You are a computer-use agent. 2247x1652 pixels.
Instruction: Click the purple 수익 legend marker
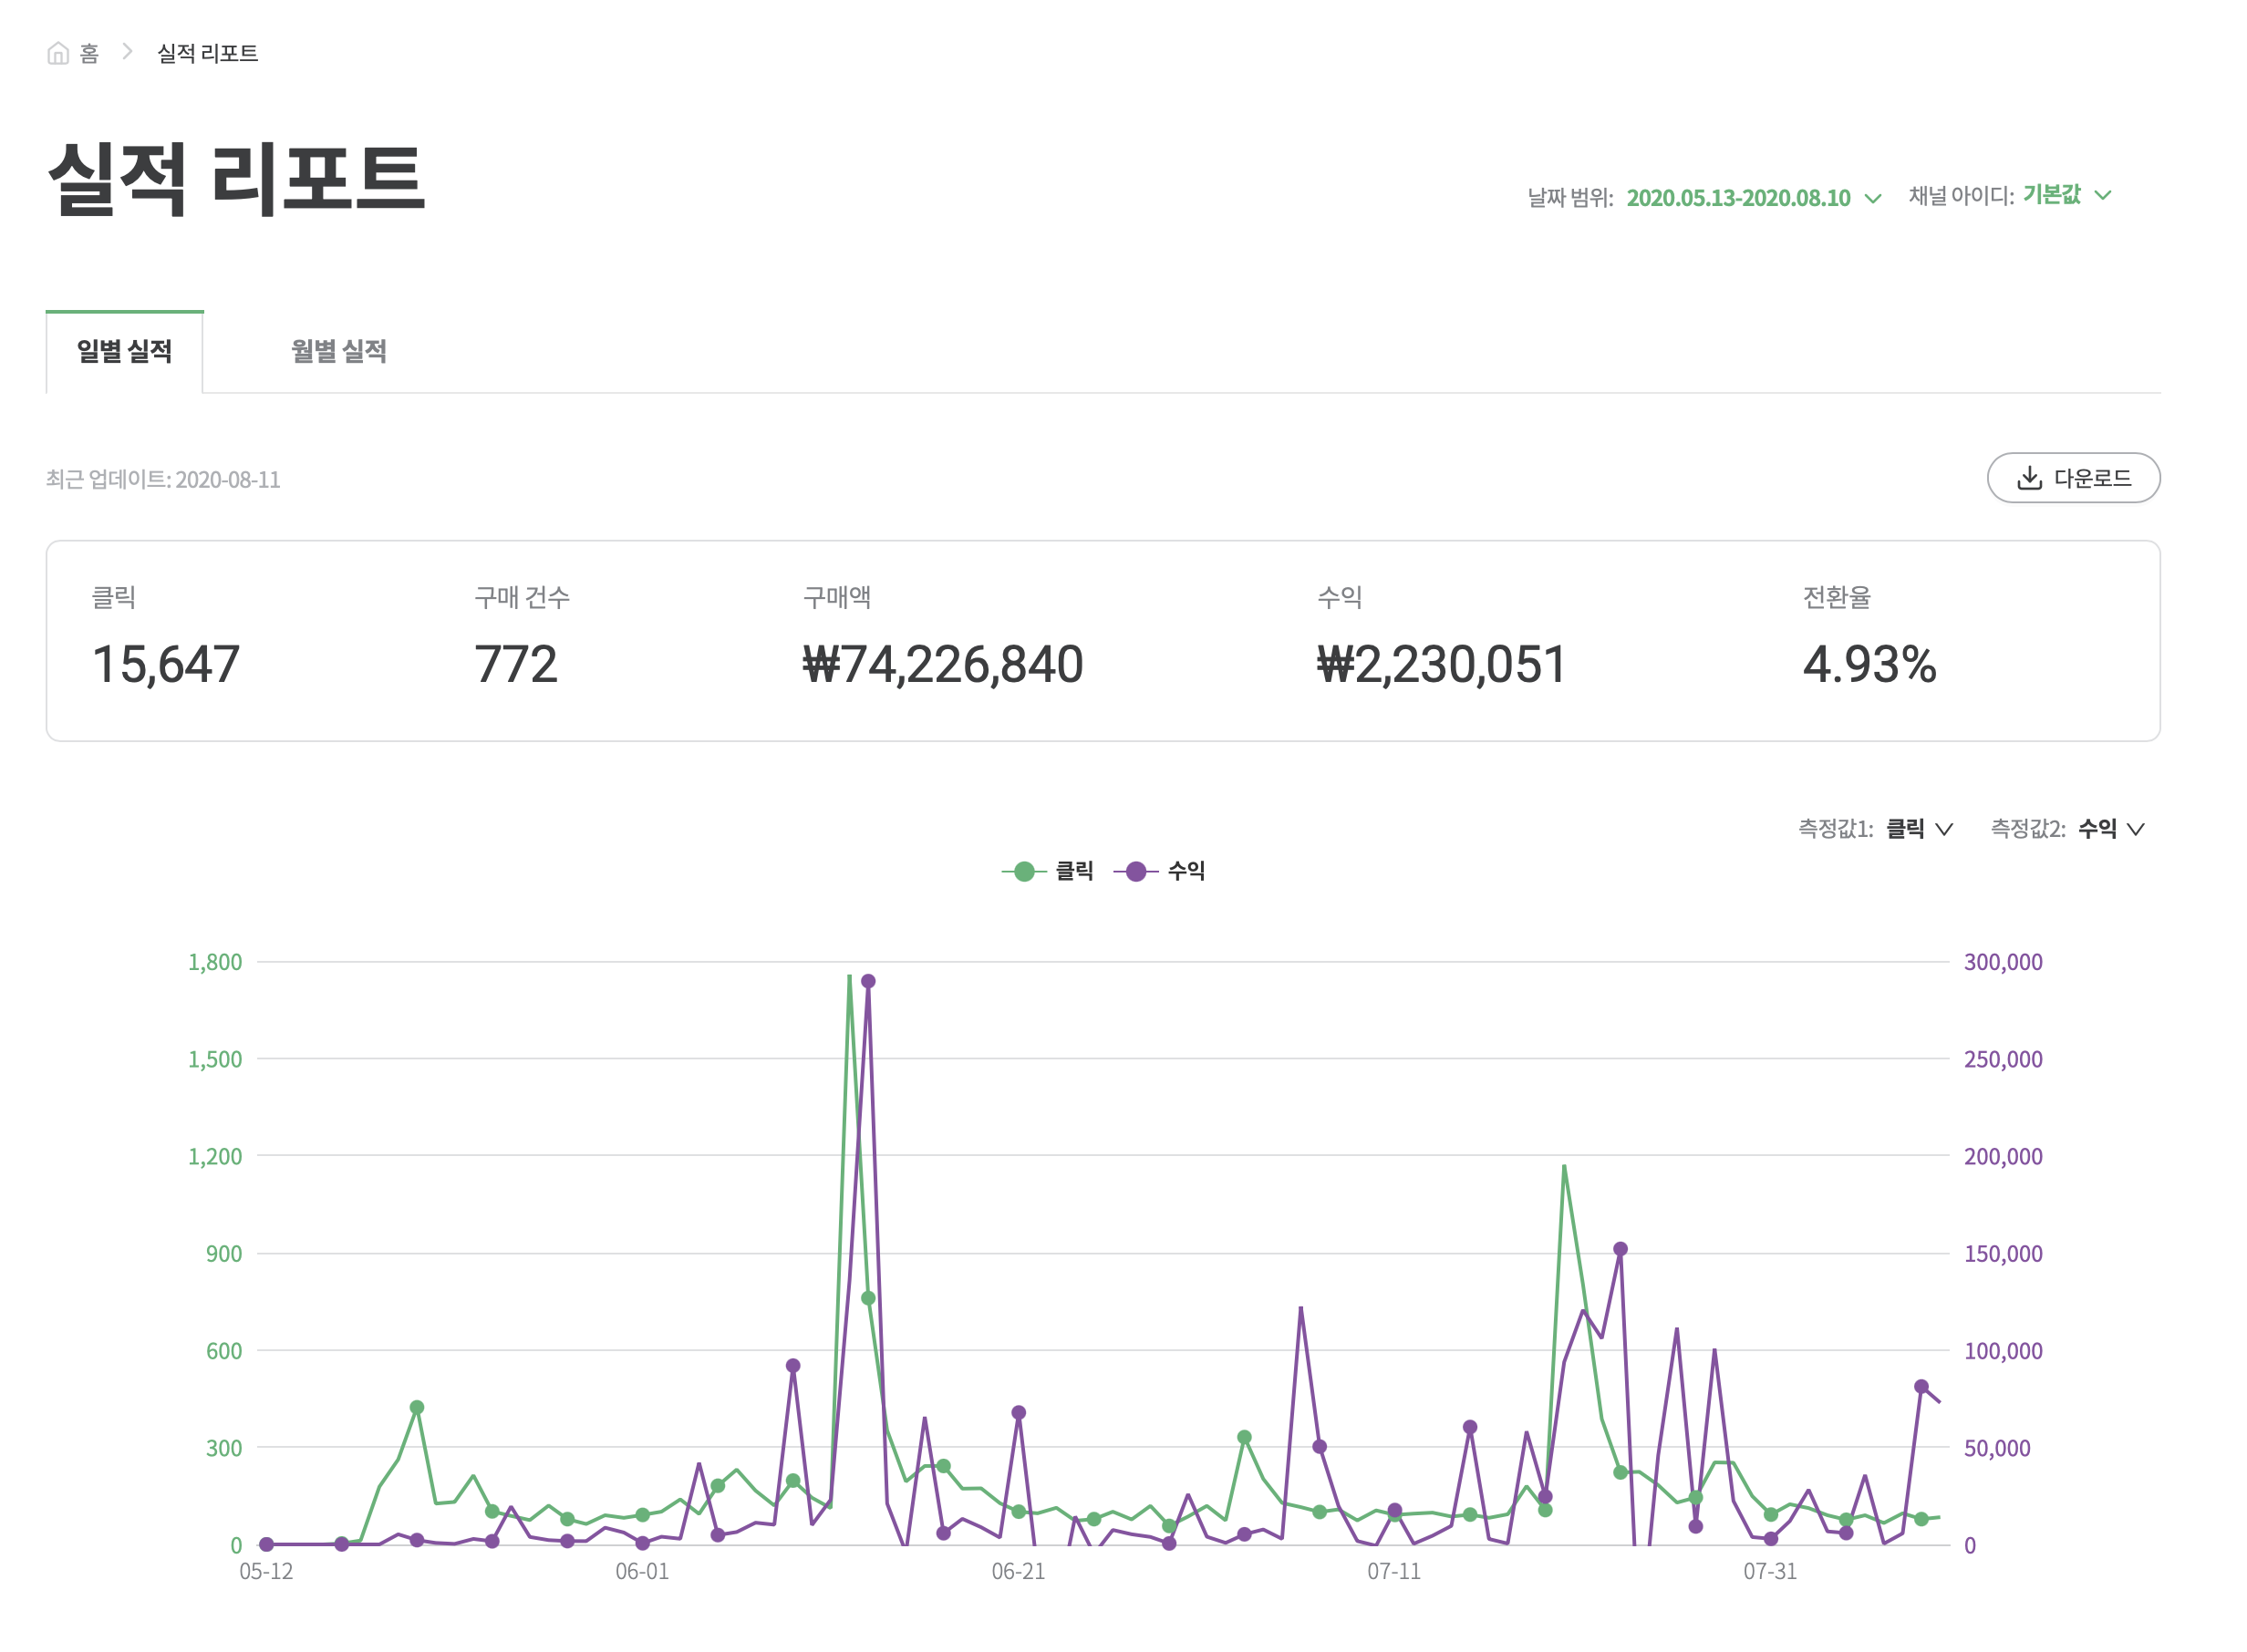pos(1135,871)
